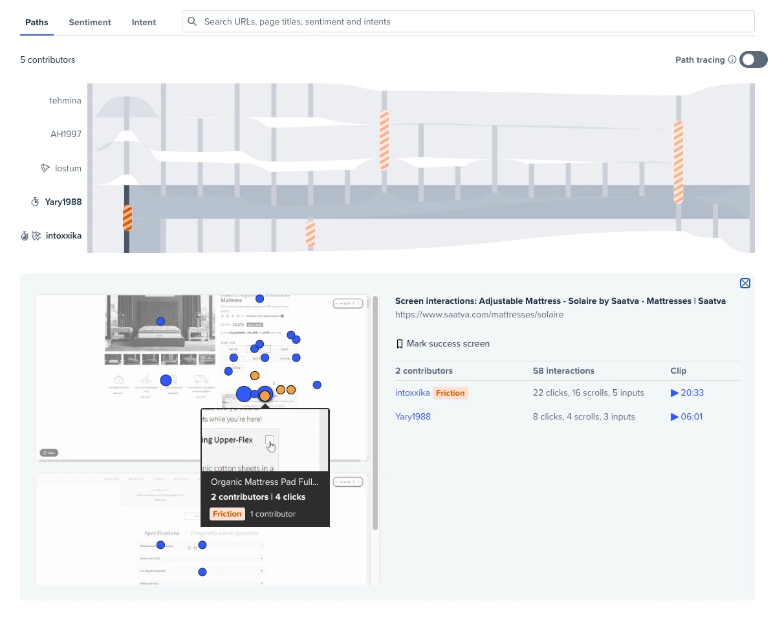Click the tag icon beside lostum
This screenshot has width=773, height=620.
click(45, 168)
